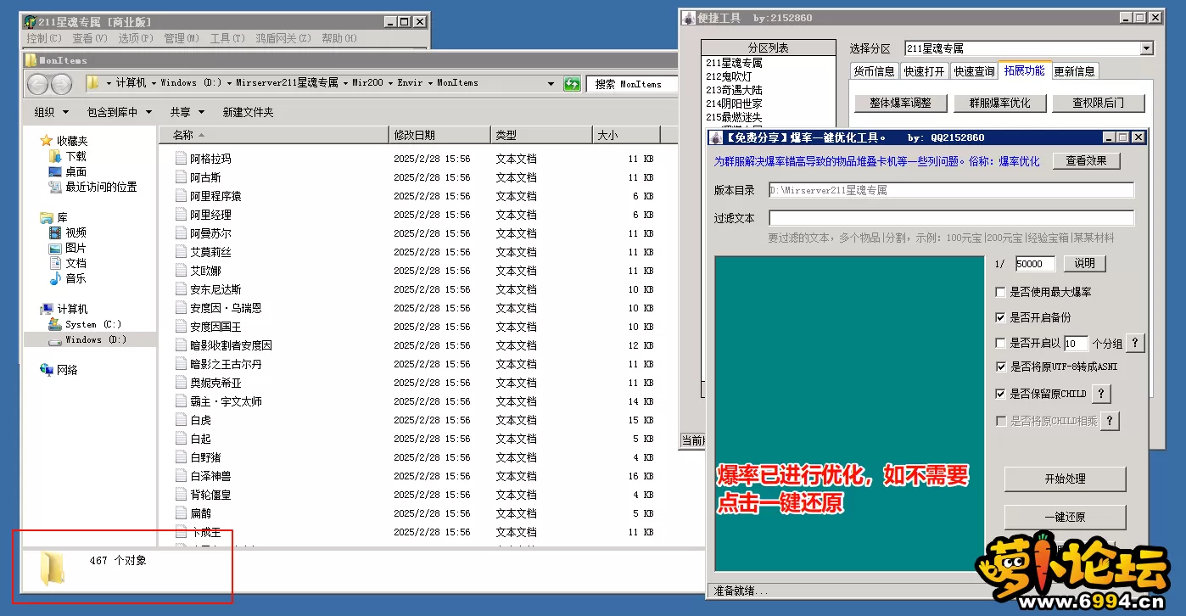1186x616 pixels.
Task: Expand the address bar history dropdown arrow
Action: pyautogui.click(x=551, y=83)
